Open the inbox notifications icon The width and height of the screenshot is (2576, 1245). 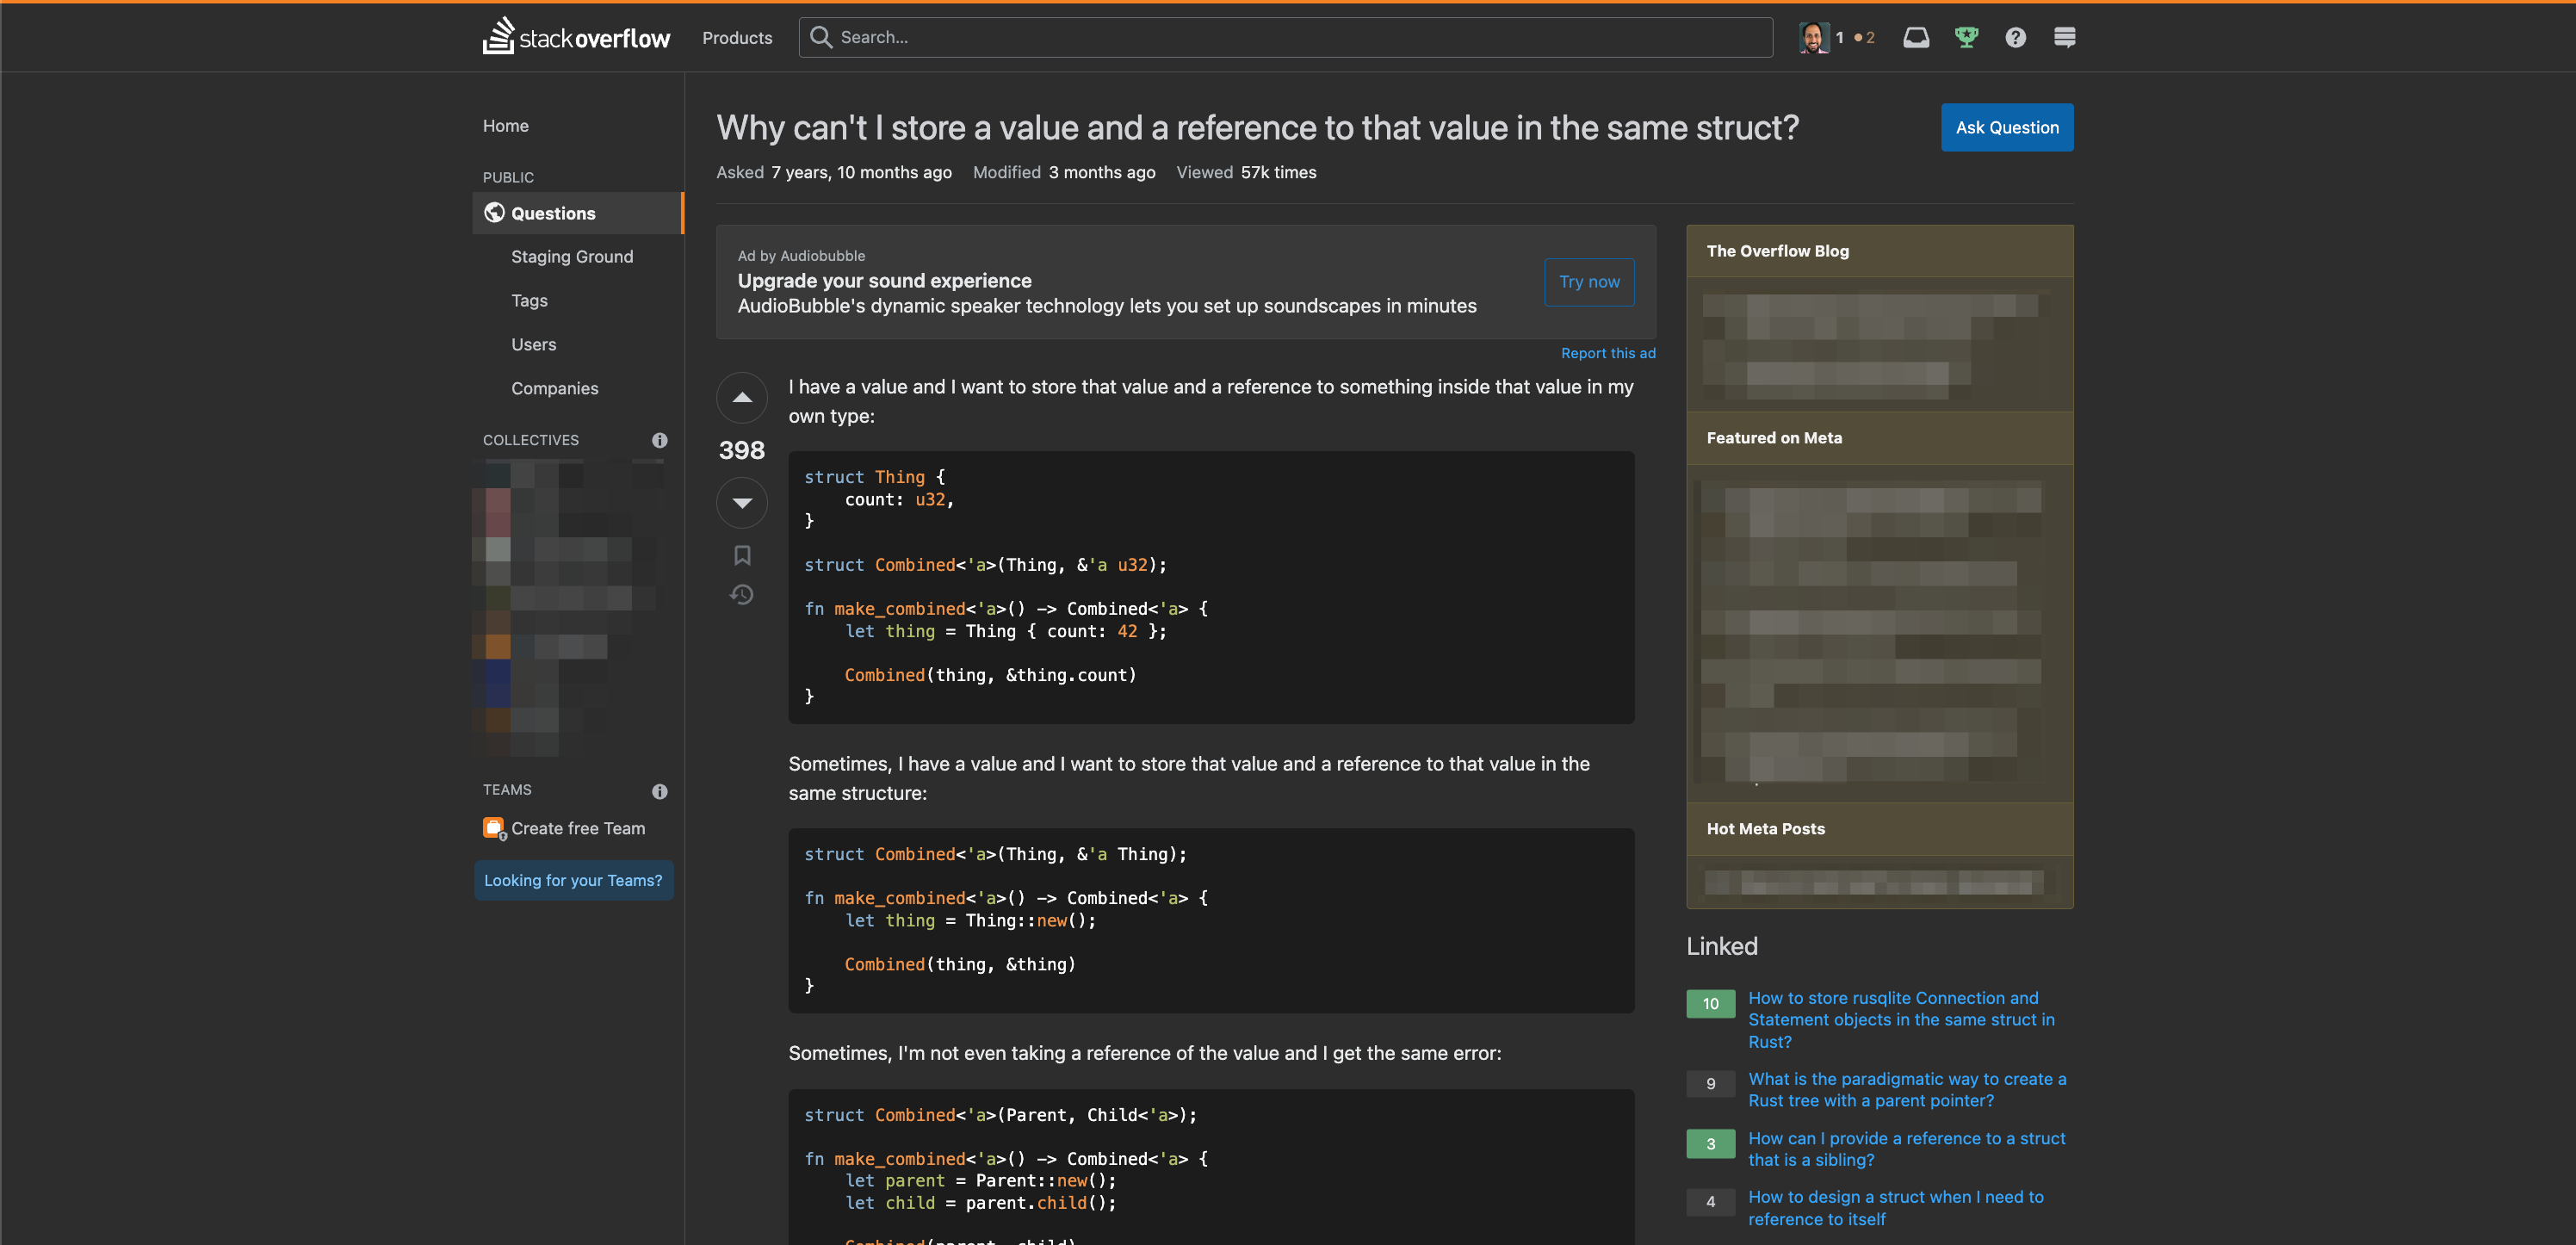(1917, 36)
